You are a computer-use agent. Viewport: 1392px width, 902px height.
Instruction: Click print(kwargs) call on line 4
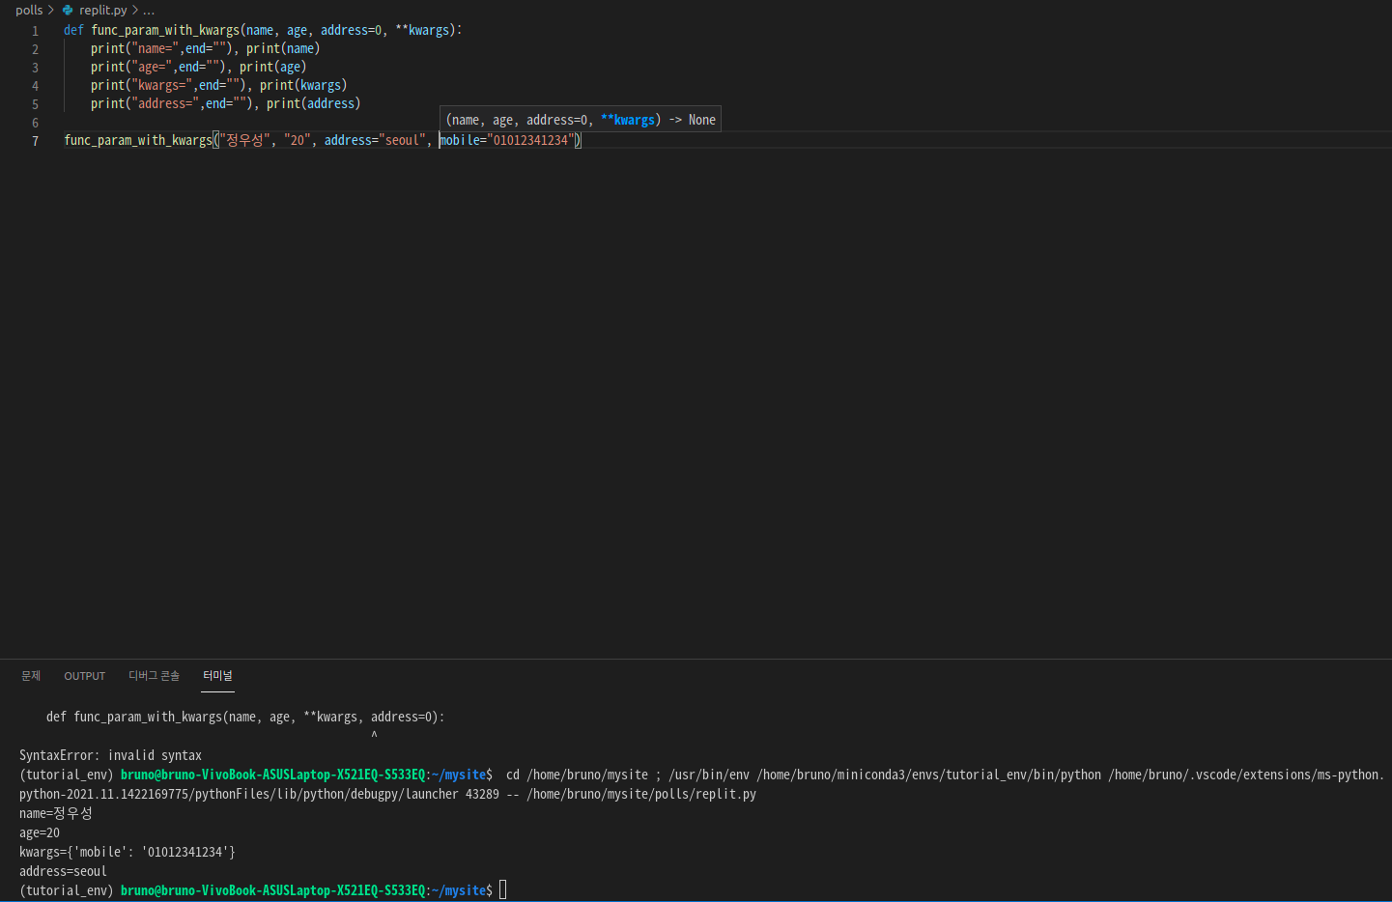(x=303, y=85)
